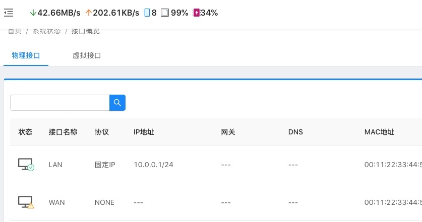This screenshot has height=222, width=422.
Task: Click the LAN connected status icon
Action: (x=26, y=165)
